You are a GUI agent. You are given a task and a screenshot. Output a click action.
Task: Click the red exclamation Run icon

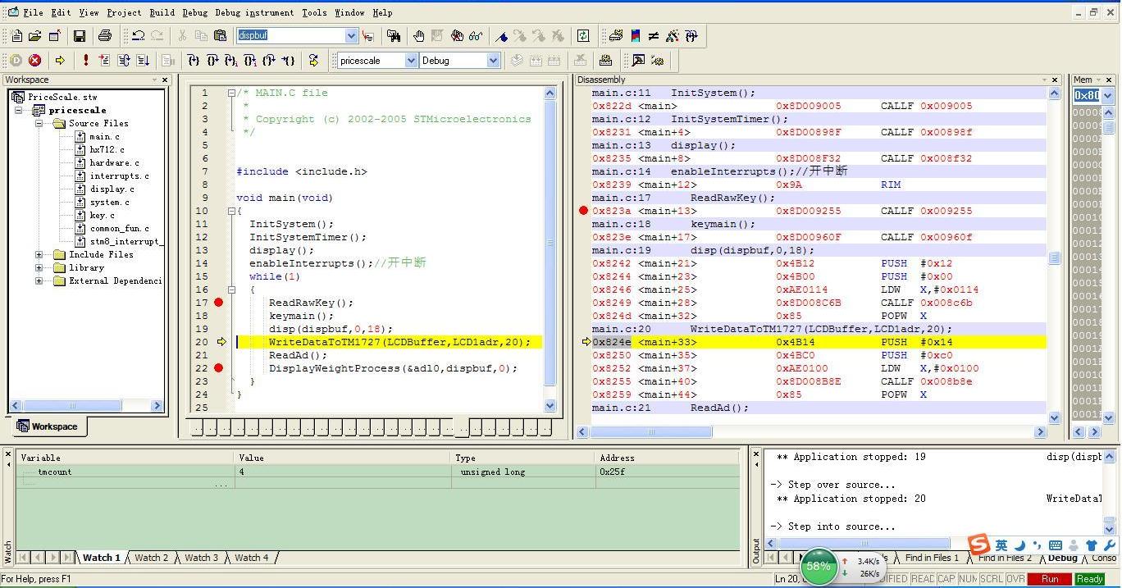(85, 61)
